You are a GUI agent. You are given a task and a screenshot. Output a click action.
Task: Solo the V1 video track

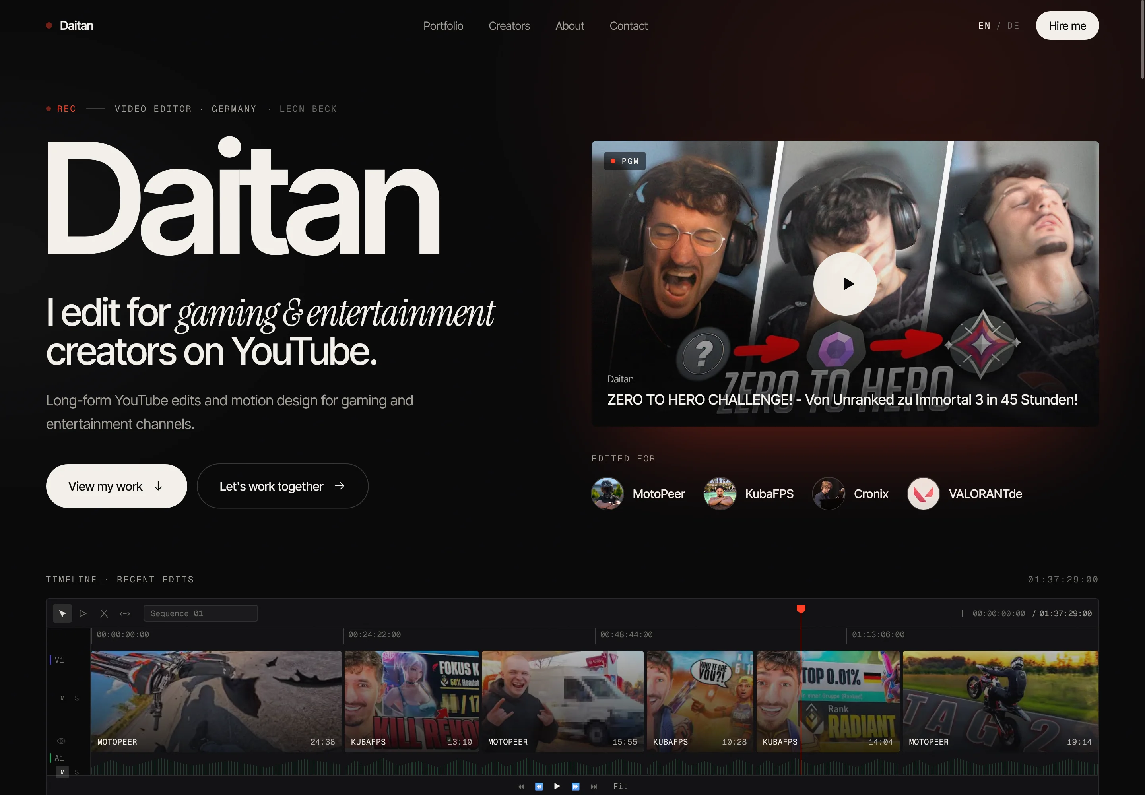(x=77, y=698)
